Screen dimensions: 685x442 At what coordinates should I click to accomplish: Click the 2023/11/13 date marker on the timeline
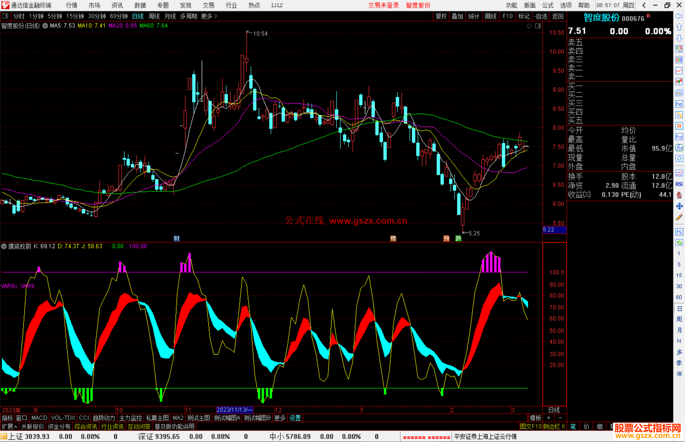(x=234, y=410)
